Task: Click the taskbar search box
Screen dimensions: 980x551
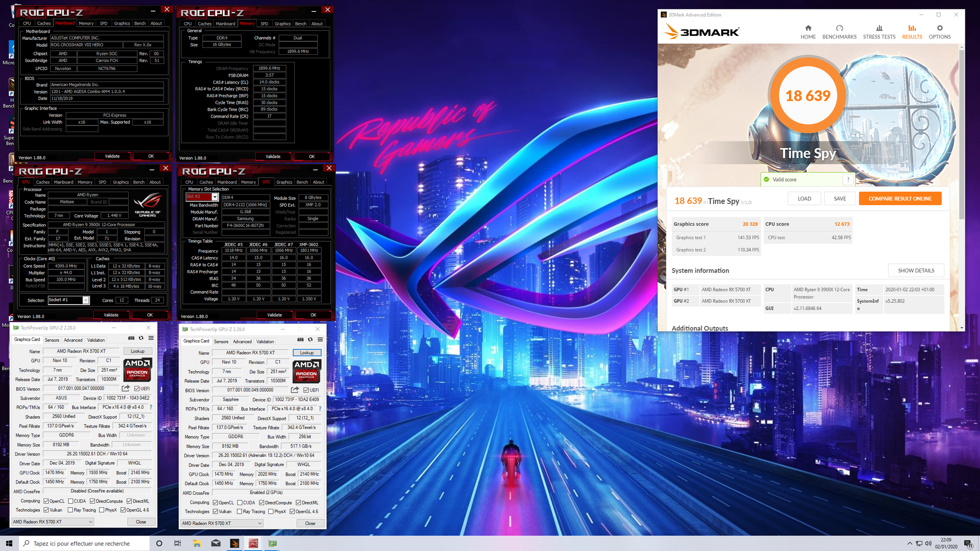Action: click(84, 543)
